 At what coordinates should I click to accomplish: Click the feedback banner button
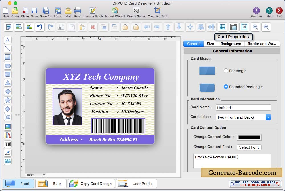(x=255, y=184)
